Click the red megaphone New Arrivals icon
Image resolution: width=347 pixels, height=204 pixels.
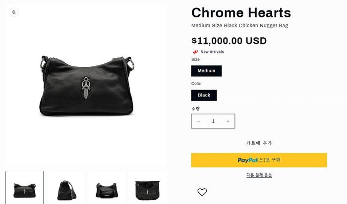195,52
